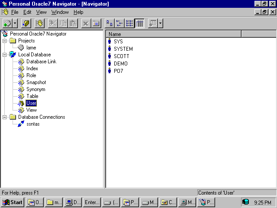Select the SYSTEM user in list
Screen dimensions: 277x208
pos(123,49)
